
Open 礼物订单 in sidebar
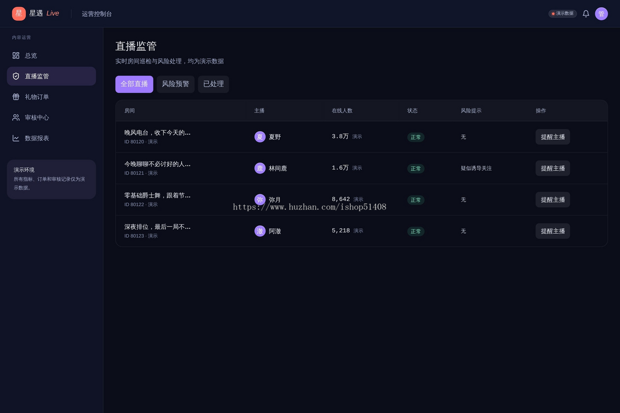point(51,97)
